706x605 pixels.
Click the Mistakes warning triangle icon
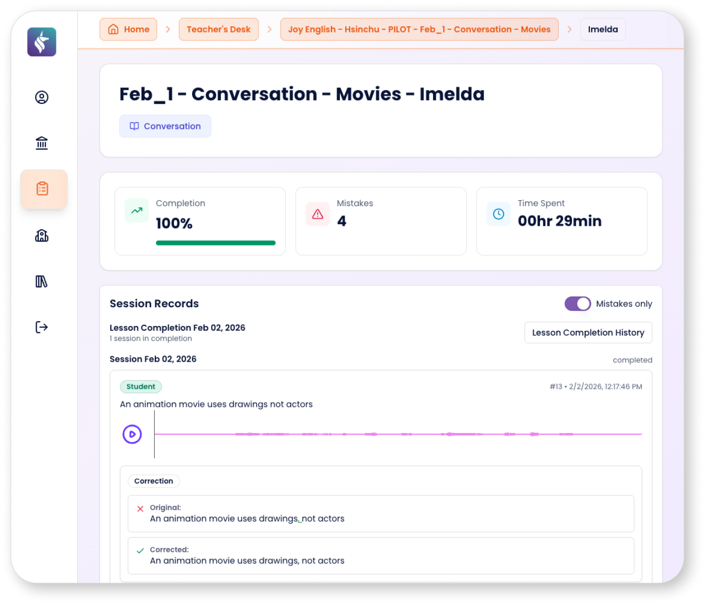318,214
